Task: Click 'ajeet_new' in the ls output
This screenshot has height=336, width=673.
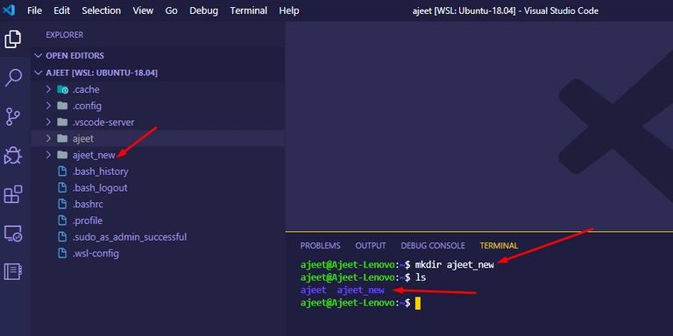Action: [360, 290]
